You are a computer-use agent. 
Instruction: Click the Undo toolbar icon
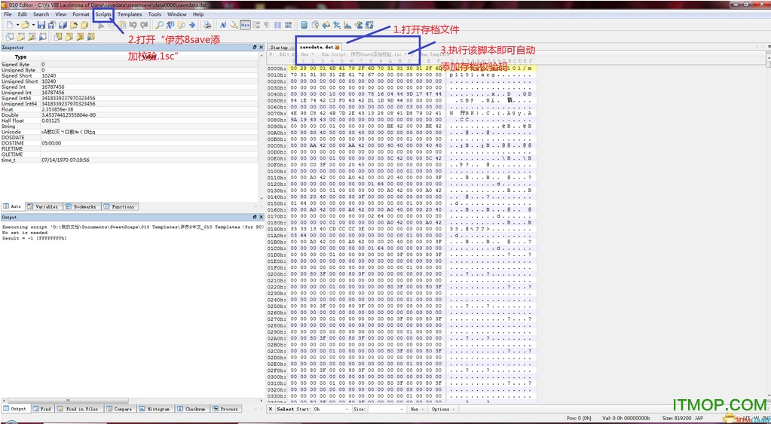click(133, 25)
